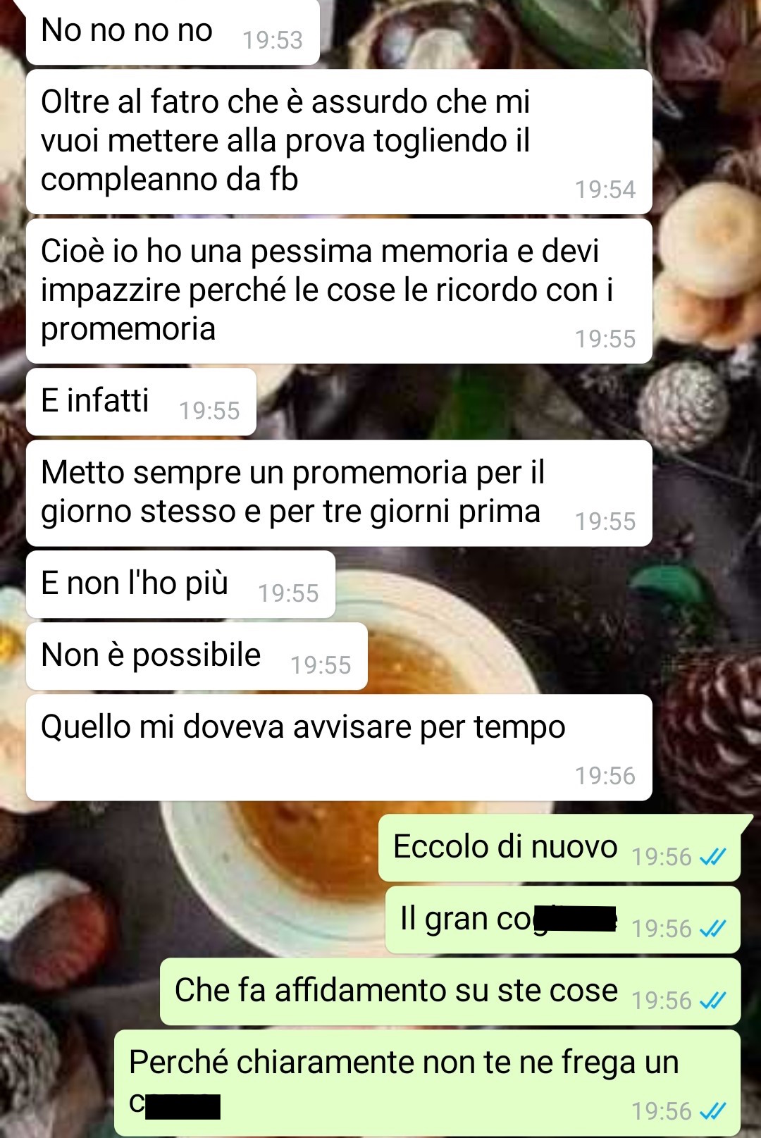Tap the 'No no no no' message bubble
The image size is (761, 1138).
click(173, 32)
